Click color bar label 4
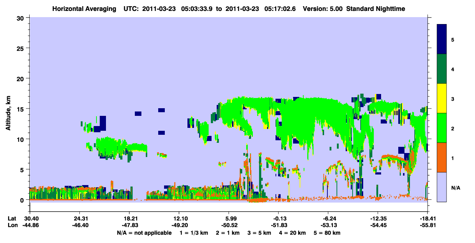 coord(453,69)
